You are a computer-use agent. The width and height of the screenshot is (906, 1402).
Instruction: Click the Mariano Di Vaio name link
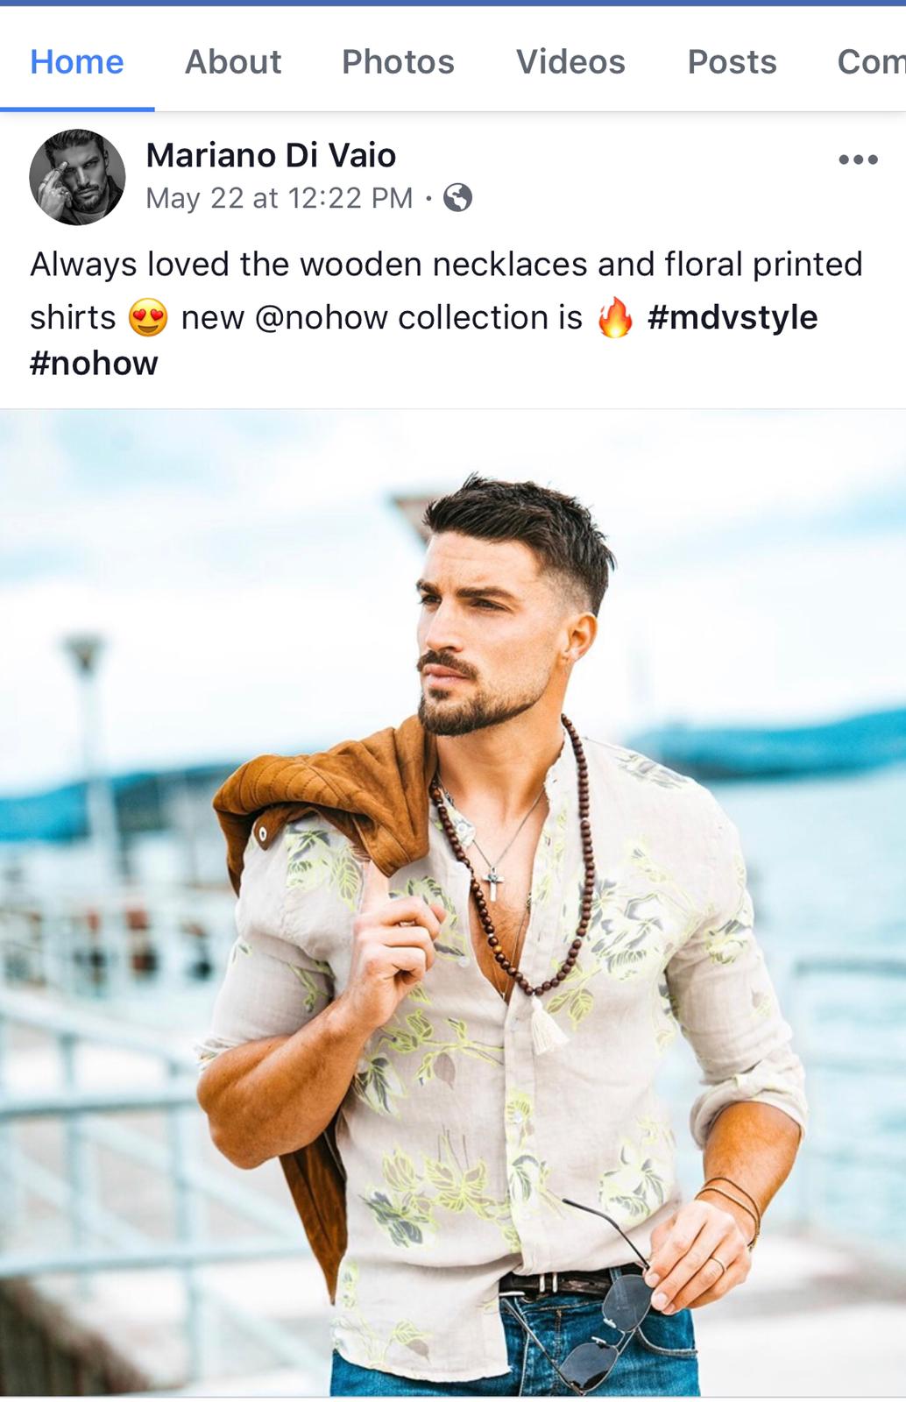(271, 155)
